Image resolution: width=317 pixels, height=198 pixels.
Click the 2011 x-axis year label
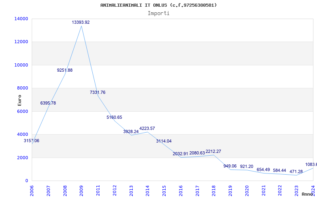[98, 191]
